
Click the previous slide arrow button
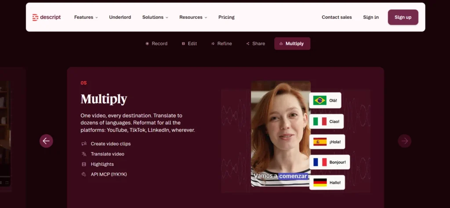pyautogui.click(x=46, y=141)
